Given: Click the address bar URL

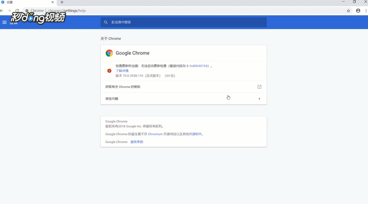Looking at the screenshot, I should (67, 11).
